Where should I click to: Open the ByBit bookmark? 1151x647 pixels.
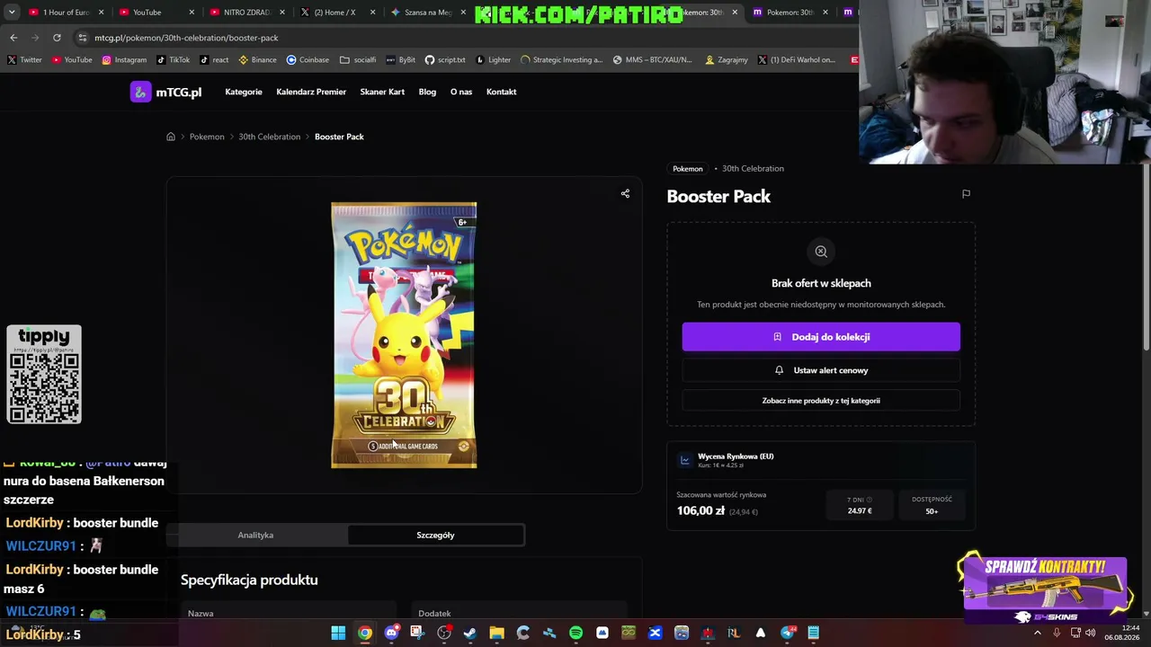401,60
